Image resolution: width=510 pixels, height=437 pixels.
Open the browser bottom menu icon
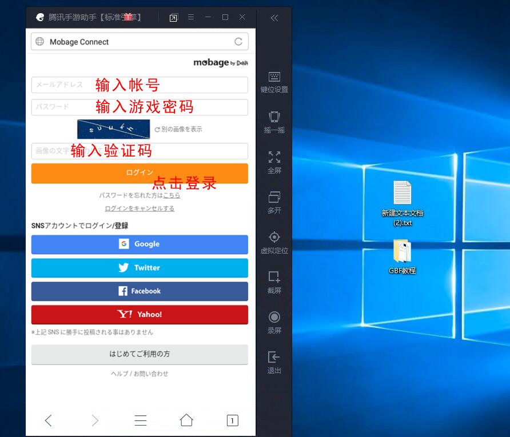[141, 420]
